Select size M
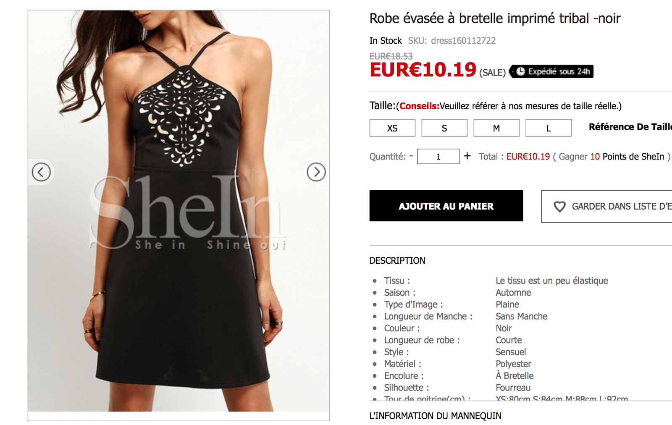Image resolution: width=672 pixels, height=425 pixels. [496, 128]
